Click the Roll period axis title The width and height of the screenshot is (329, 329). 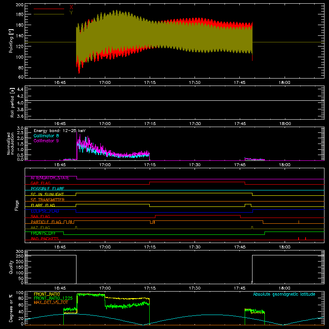[x=12, y=102]
